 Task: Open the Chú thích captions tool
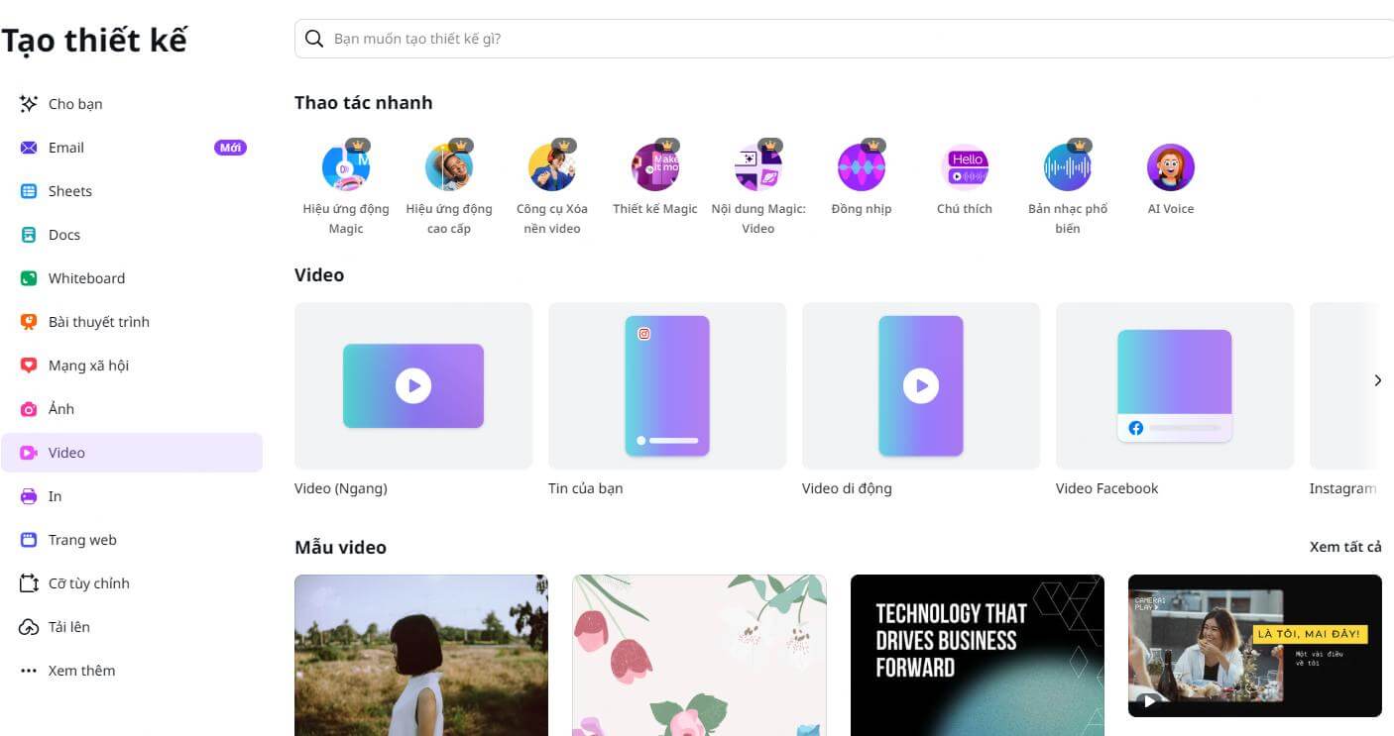(965, 167)
